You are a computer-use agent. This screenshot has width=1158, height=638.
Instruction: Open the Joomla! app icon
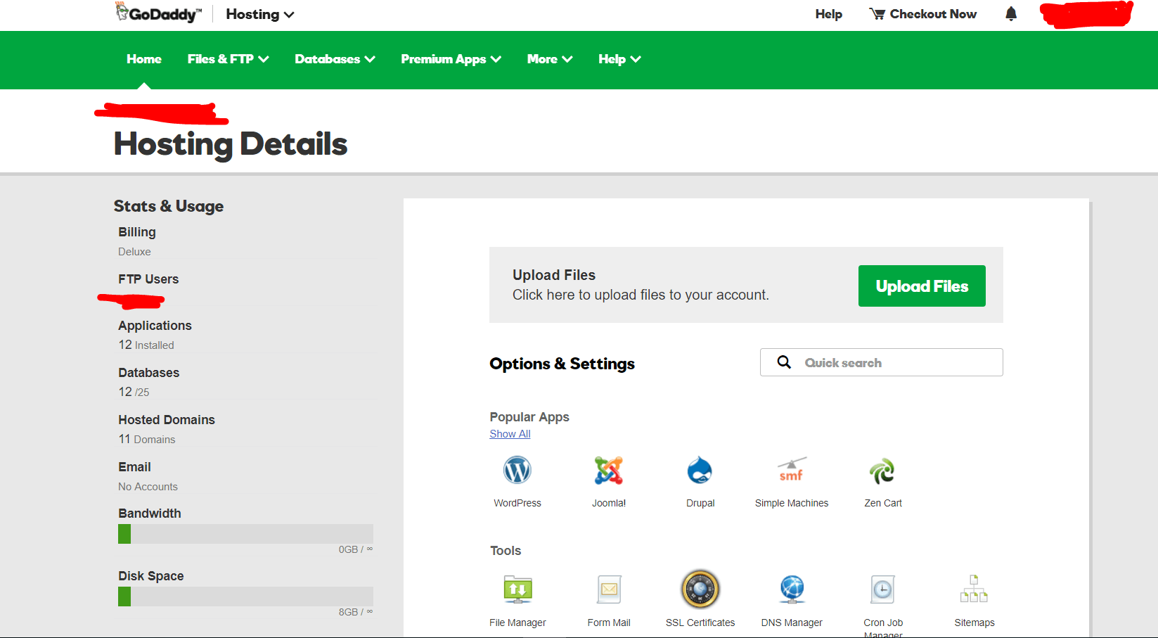click(x=609, y=471)
